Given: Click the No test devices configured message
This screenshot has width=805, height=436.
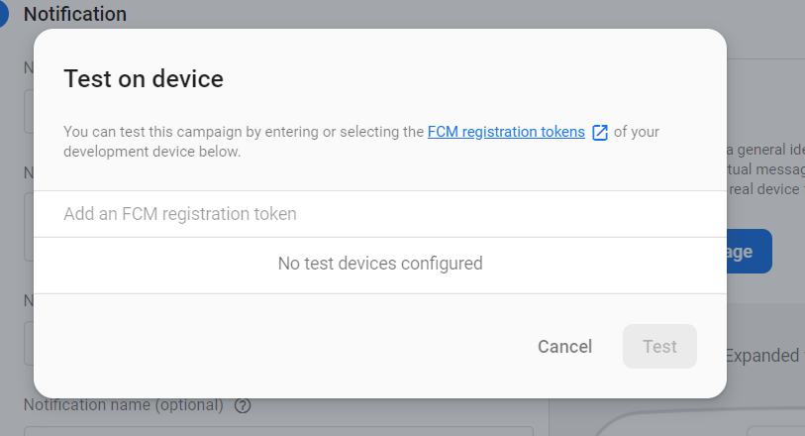Looking at the screenshot, I should click(x=380, y=264).
